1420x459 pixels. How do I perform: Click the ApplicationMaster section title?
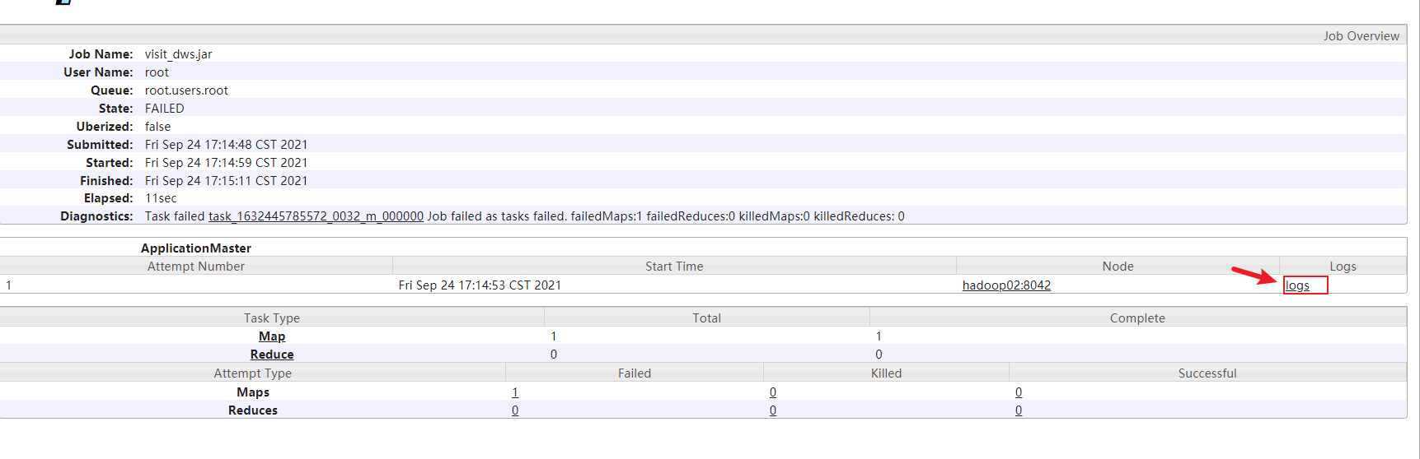(x=196, y=248)
